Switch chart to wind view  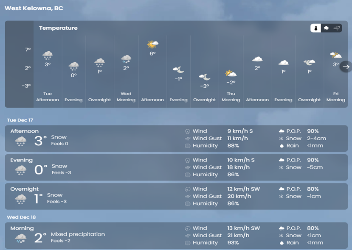point(337,28)
